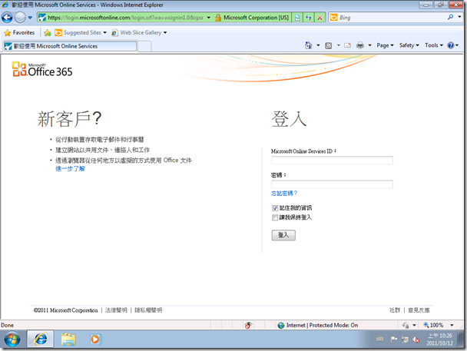Click the Help question mark icon
The height and width of the screenshot is (351, 467).
pos(451,45)
